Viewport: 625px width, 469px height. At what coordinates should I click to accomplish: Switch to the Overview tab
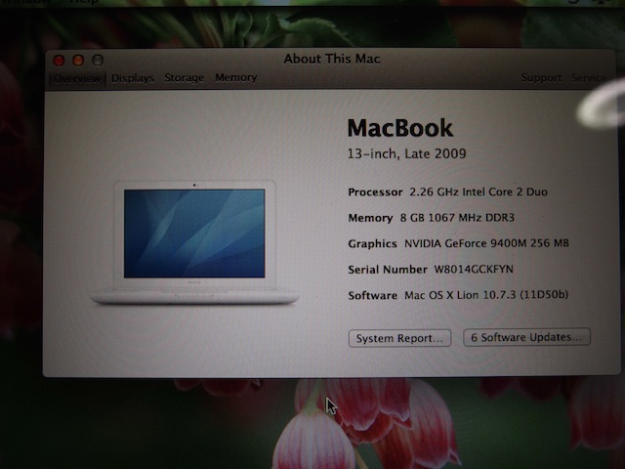(77, 78)
